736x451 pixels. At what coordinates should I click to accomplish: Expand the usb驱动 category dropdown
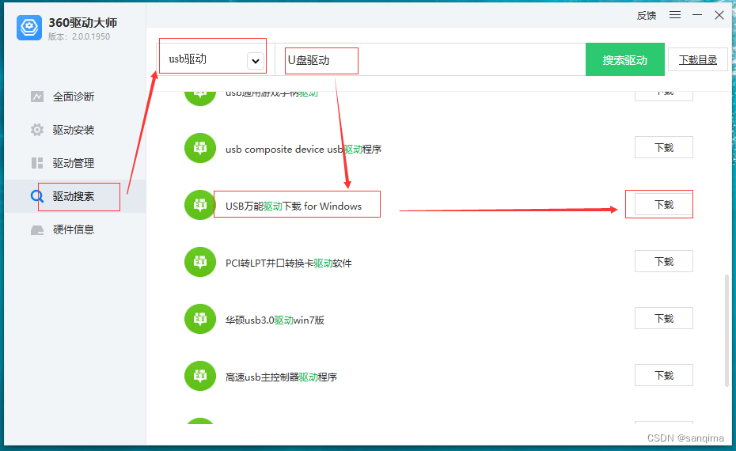point(215,59)
